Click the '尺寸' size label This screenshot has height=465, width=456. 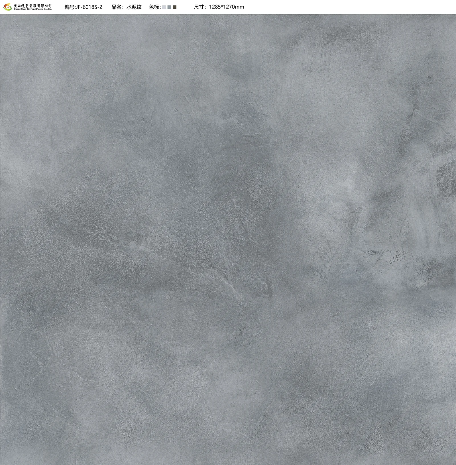199,7
